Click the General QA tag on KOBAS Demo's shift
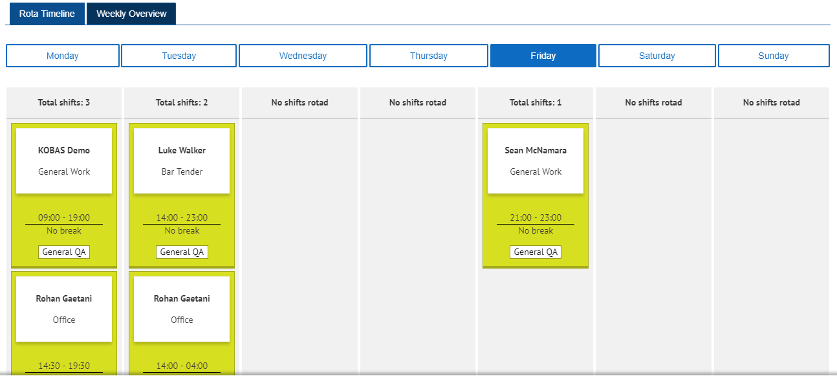The image size is (837, 376). pyautogui.click(x=64, y=252)
